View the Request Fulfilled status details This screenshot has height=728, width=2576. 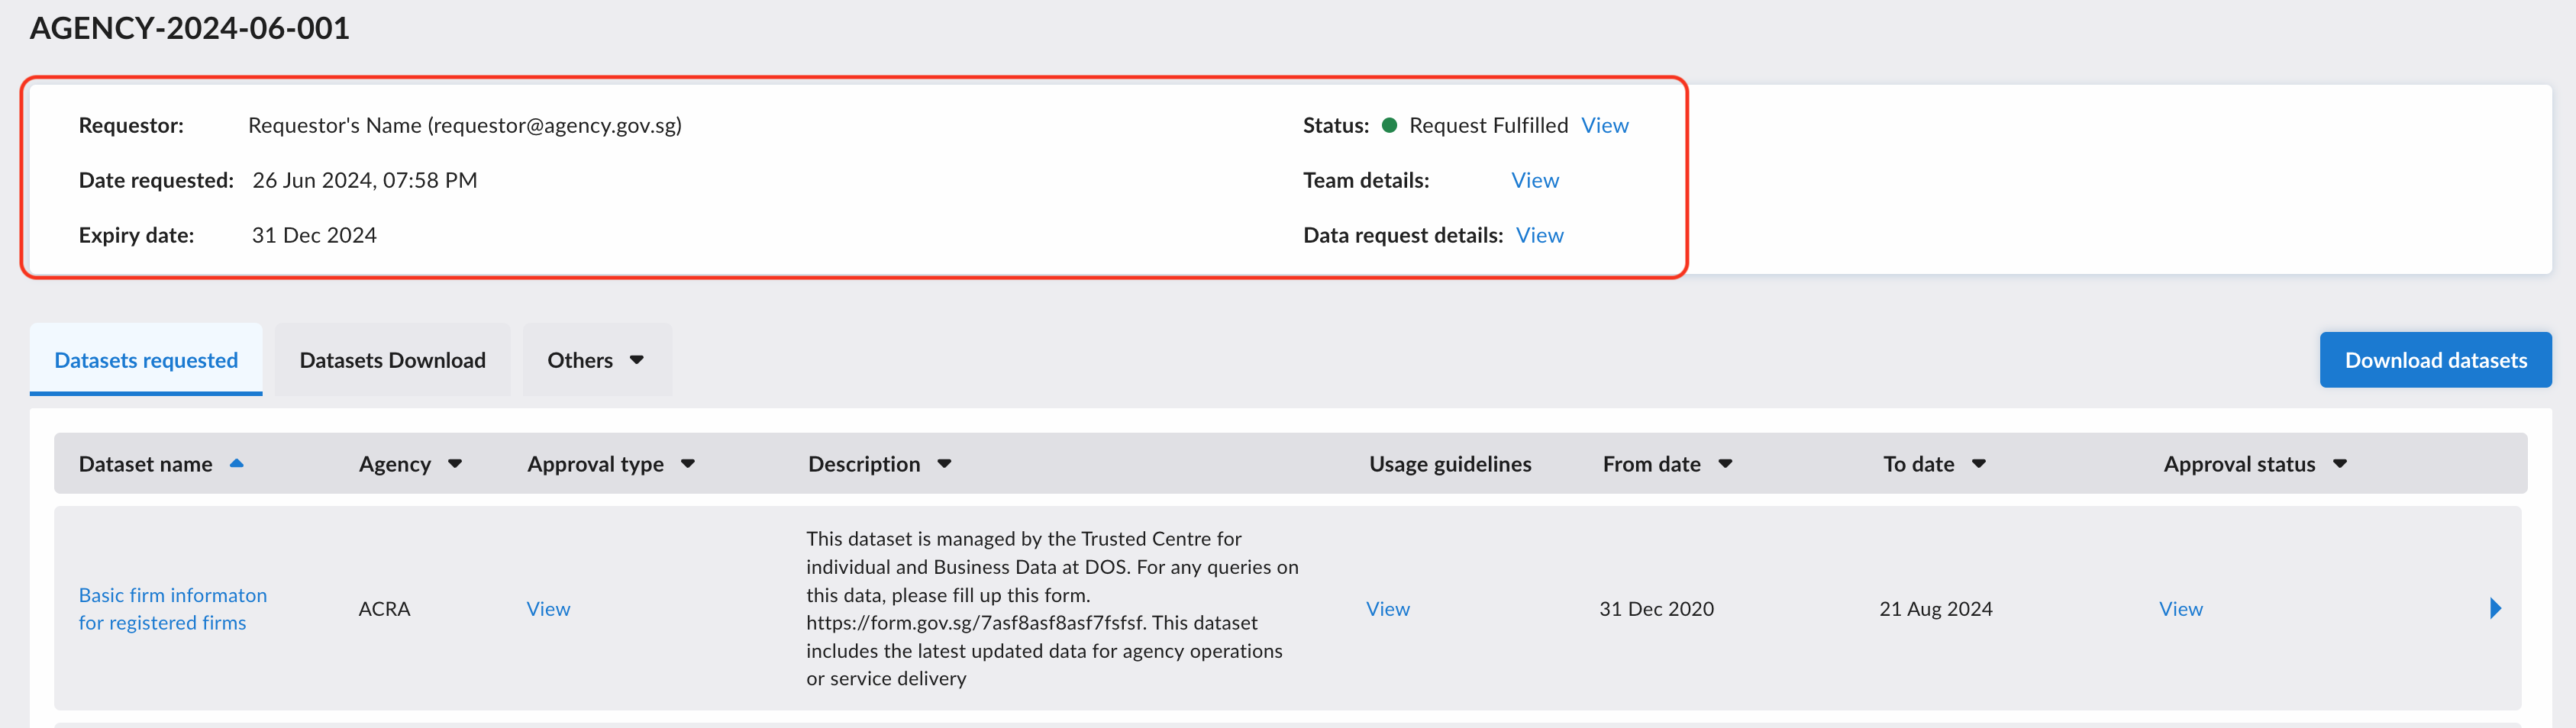point(1605,125)
